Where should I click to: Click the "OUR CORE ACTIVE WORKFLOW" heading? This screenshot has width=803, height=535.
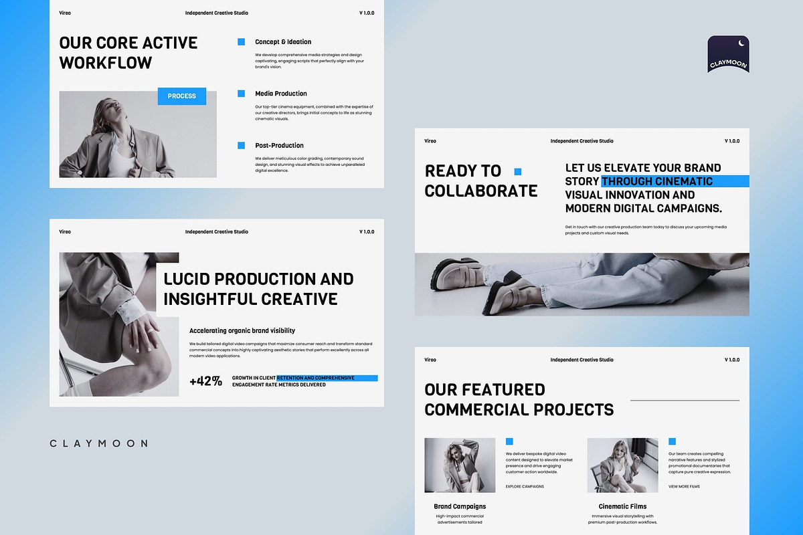point(128,53)
